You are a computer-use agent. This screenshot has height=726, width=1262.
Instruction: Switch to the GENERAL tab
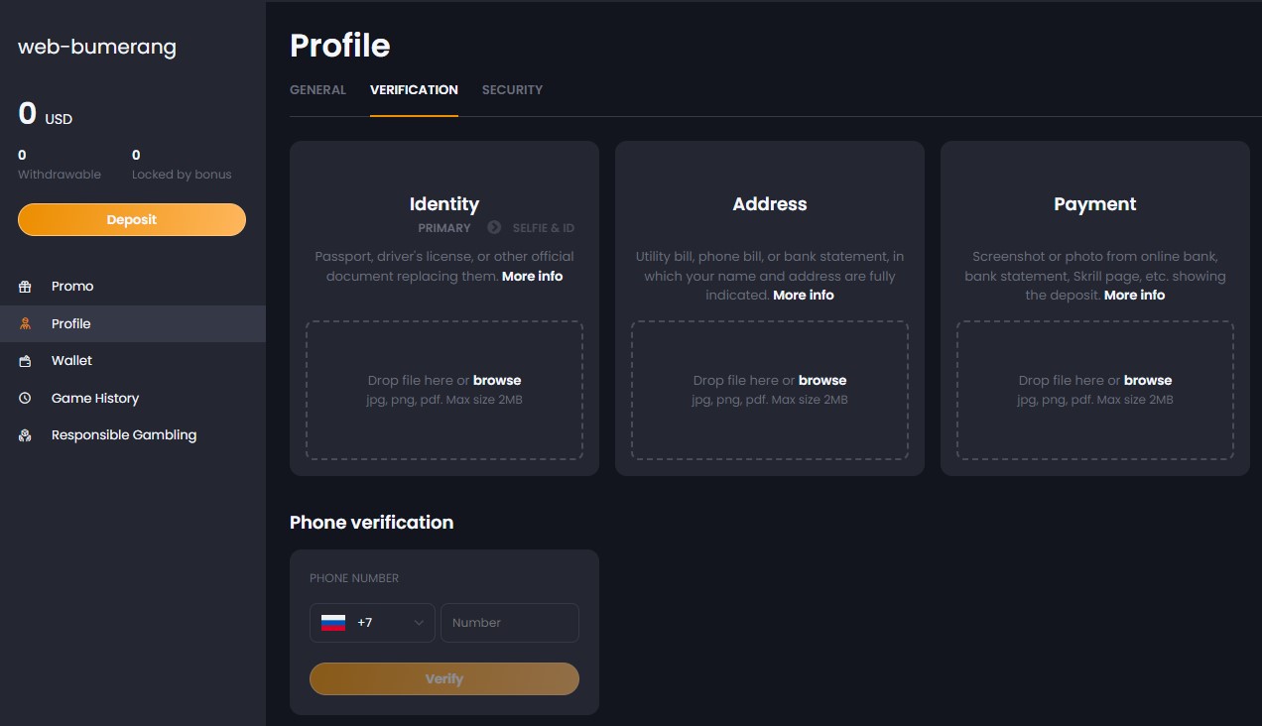click(317, 89)
